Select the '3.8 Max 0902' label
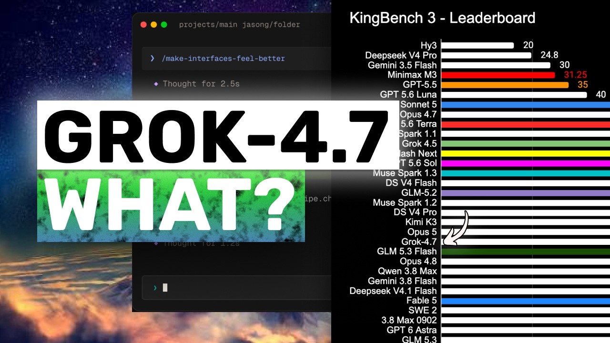 (x=409, y=320)
